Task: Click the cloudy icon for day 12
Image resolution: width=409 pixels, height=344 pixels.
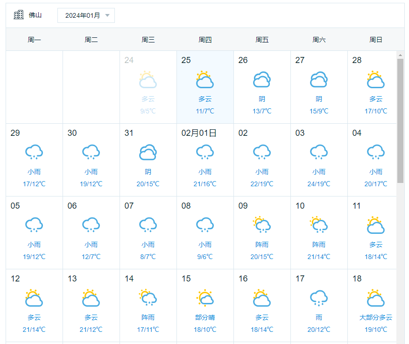Action: pos(34,298)
